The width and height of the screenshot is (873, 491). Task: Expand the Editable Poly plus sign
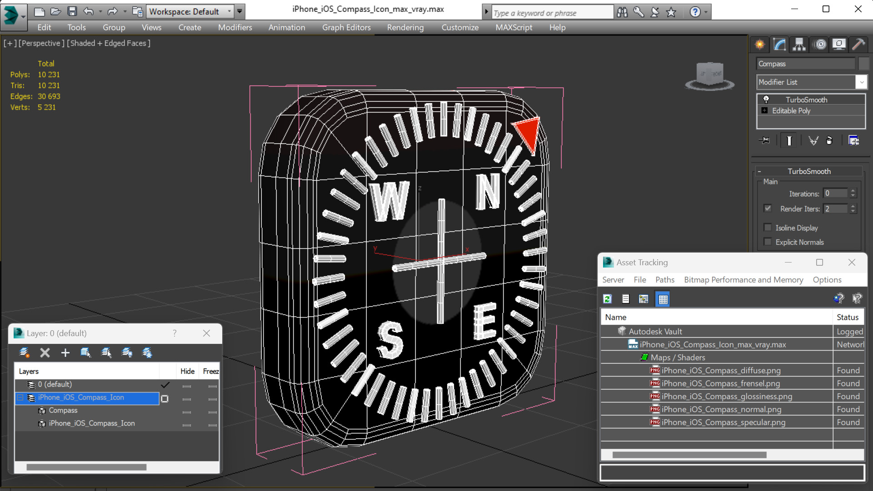tap(764, 110)
